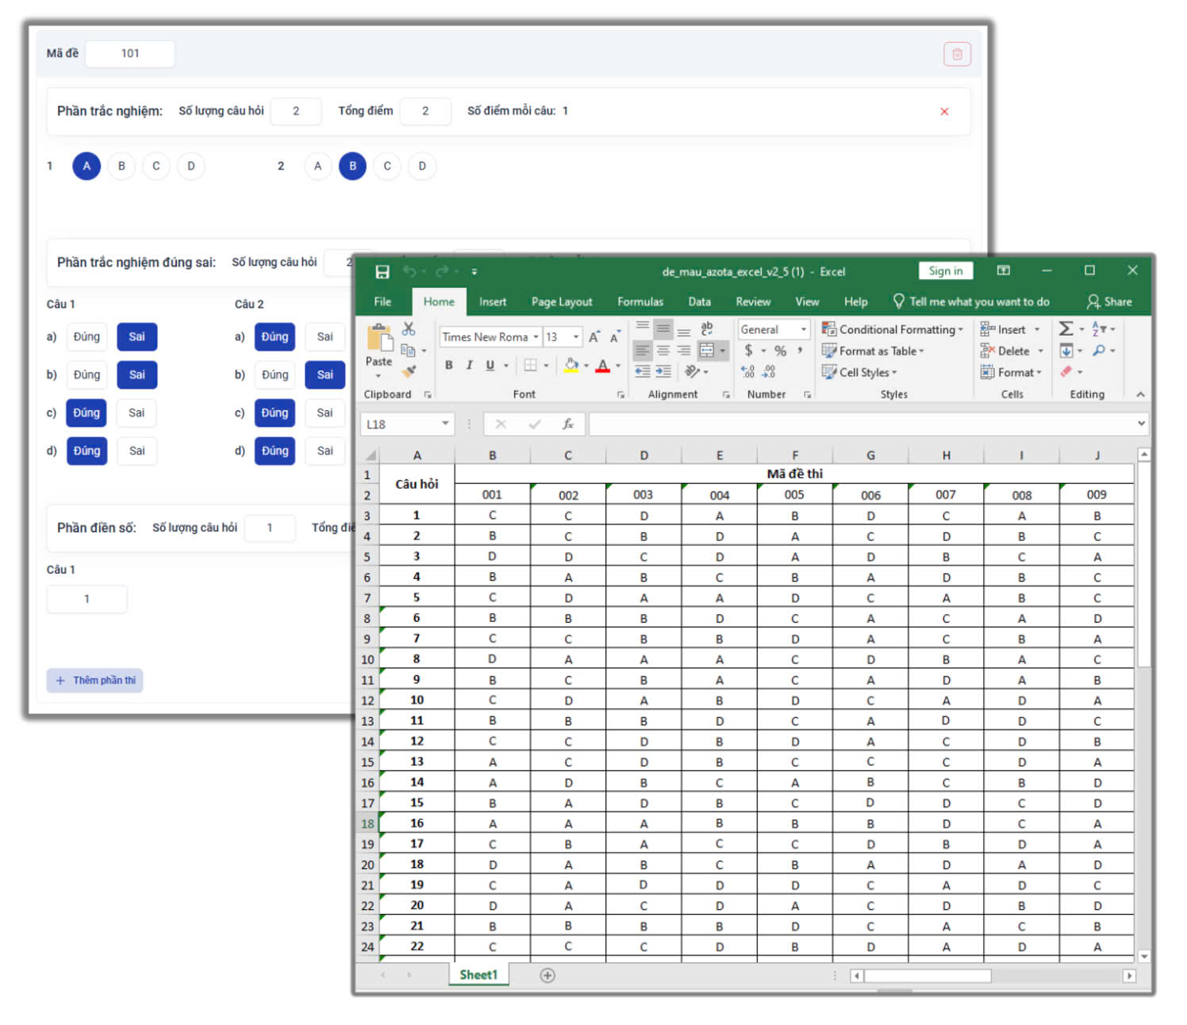Click the Increase Indent icon

point(663,370)
